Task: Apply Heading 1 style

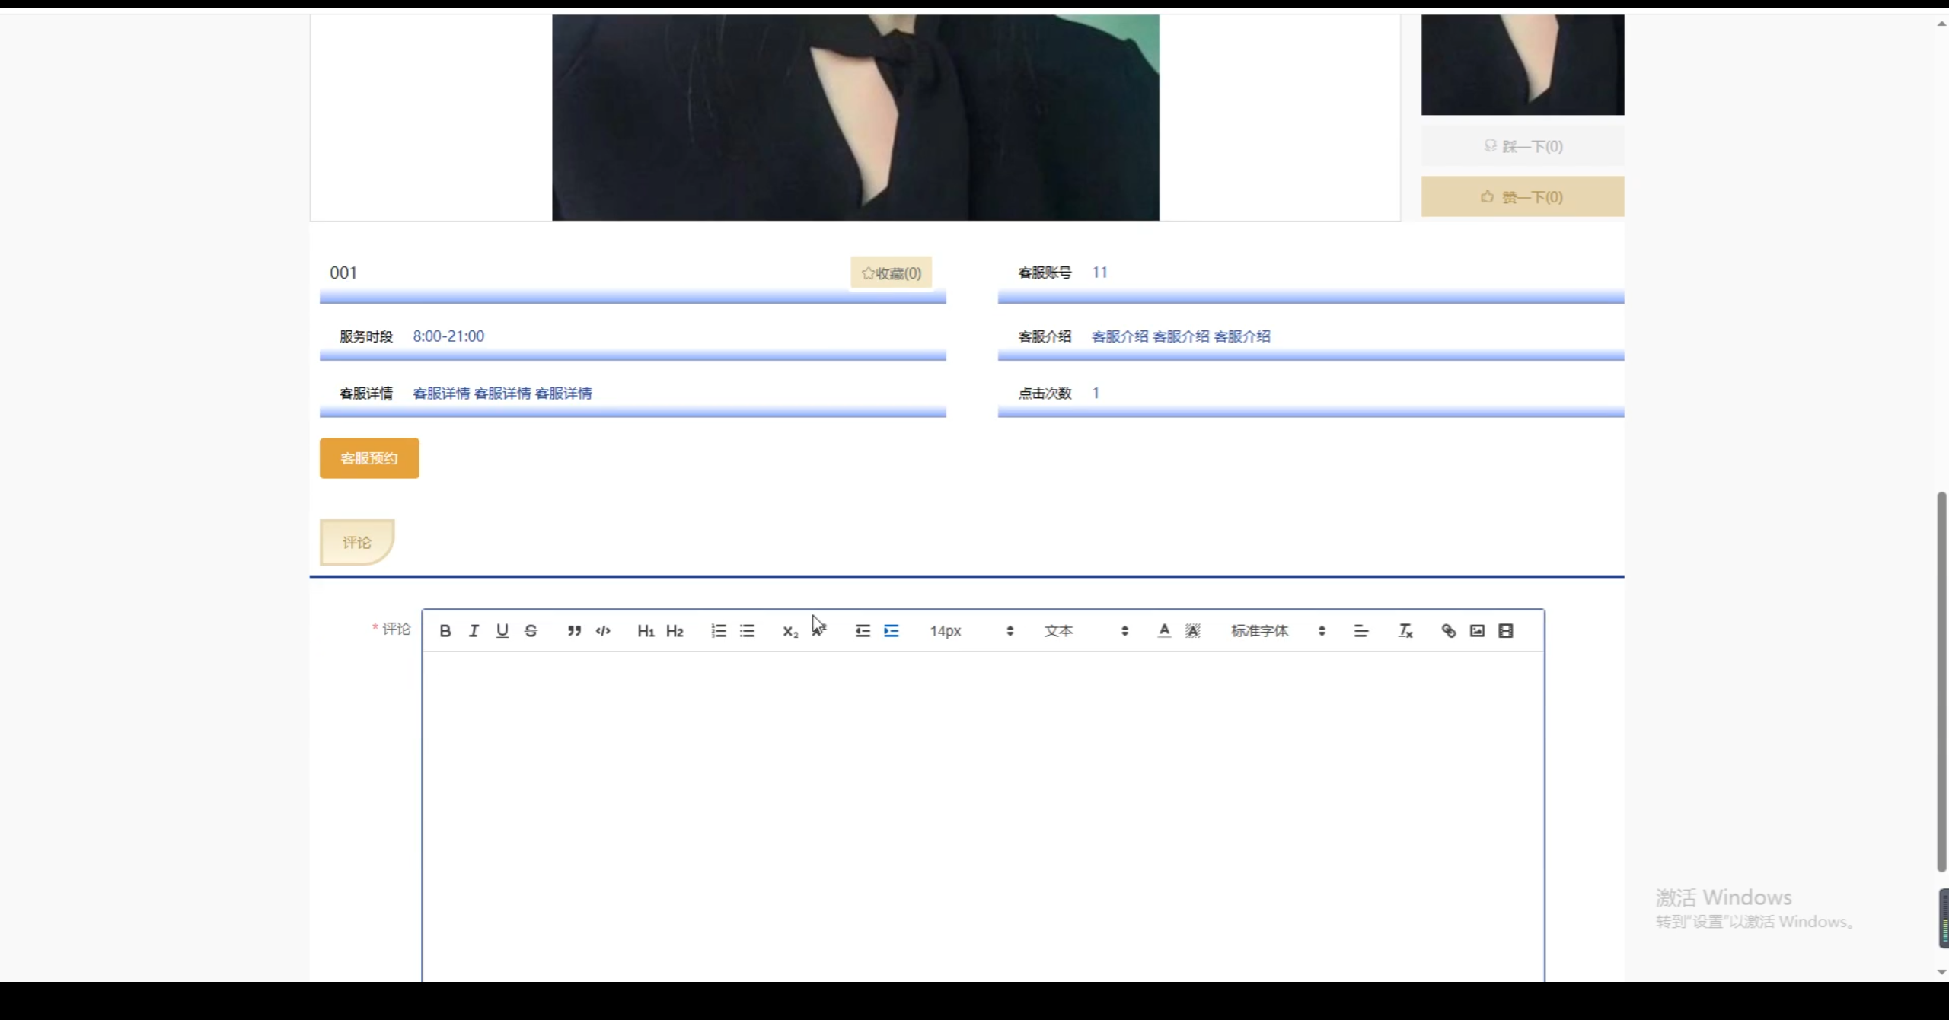Action: pos(646,630)
